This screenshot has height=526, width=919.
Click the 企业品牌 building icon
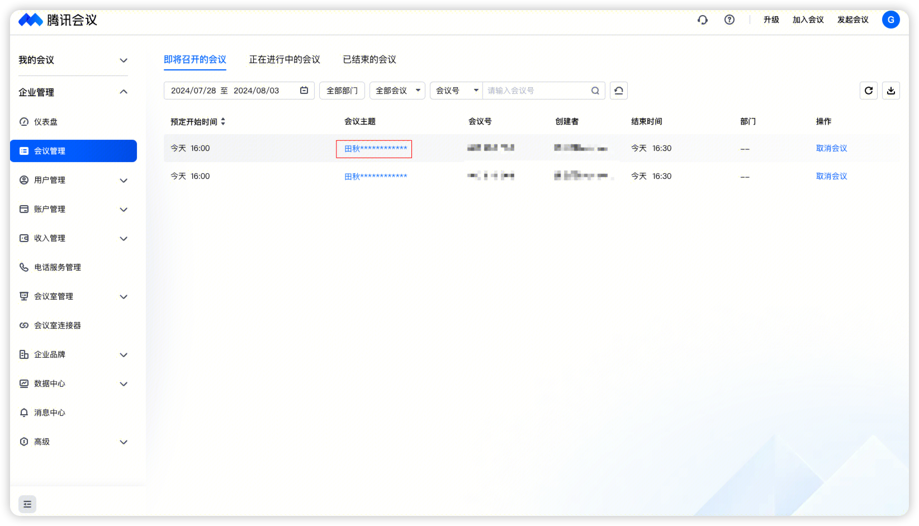tap(24, 354)
